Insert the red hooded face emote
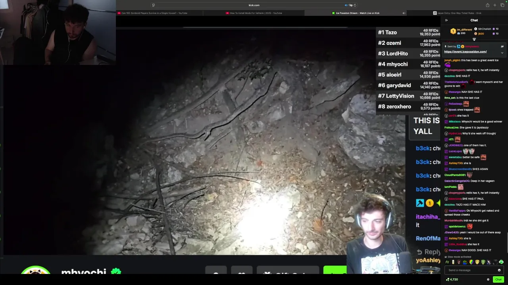The height and width of the screenshot is (285, 508). (x=459, y=262)
